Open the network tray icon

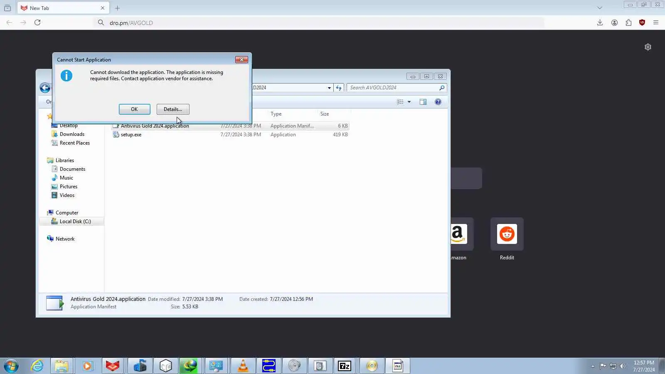click(x=613, y=366)
